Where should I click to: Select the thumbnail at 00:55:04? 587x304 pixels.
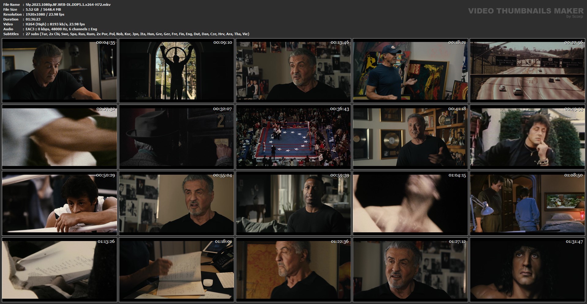(176, 203)
